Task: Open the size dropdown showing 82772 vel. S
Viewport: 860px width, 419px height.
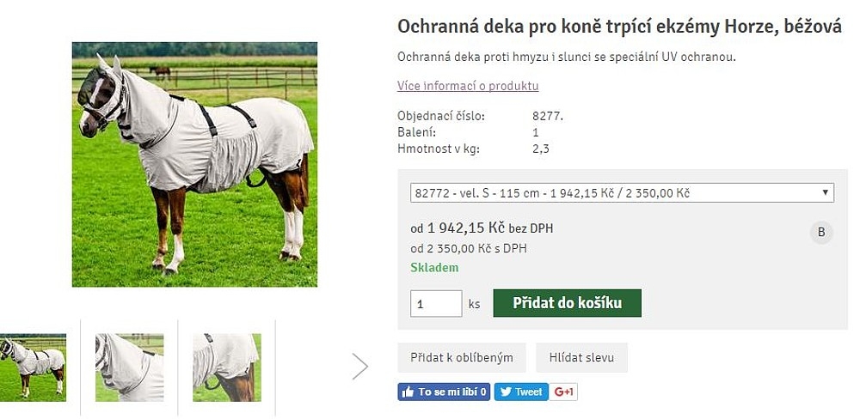Action: tap(622, 193)
